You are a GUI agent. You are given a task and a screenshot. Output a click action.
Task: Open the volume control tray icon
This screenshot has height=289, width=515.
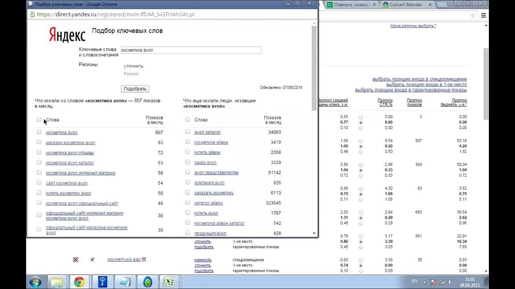coord(451,282)
